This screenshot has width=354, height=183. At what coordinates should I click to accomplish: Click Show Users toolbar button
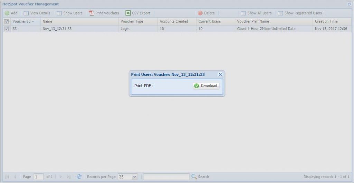(69, 13)
